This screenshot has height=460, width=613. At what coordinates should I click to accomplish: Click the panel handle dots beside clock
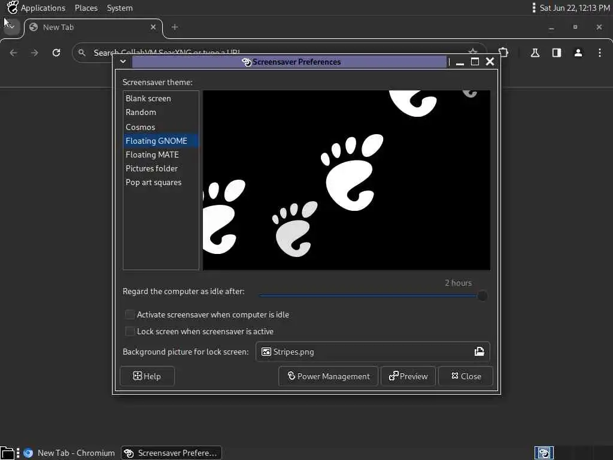(x=534, y=8)
